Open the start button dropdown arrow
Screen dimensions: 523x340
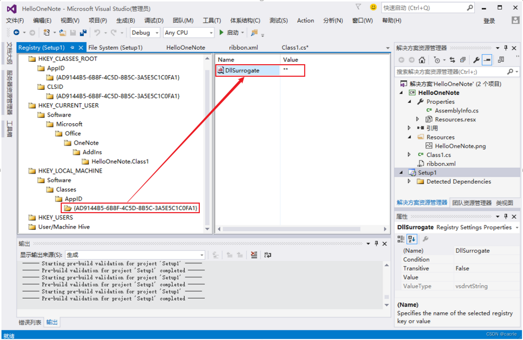click(242, 33)
